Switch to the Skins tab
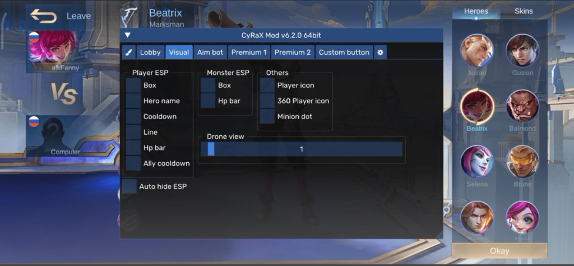 click(x=524, y=11)
